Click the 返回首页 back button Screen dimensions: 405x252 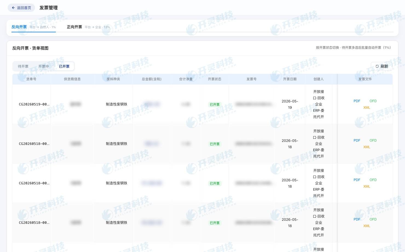(21, 8)
